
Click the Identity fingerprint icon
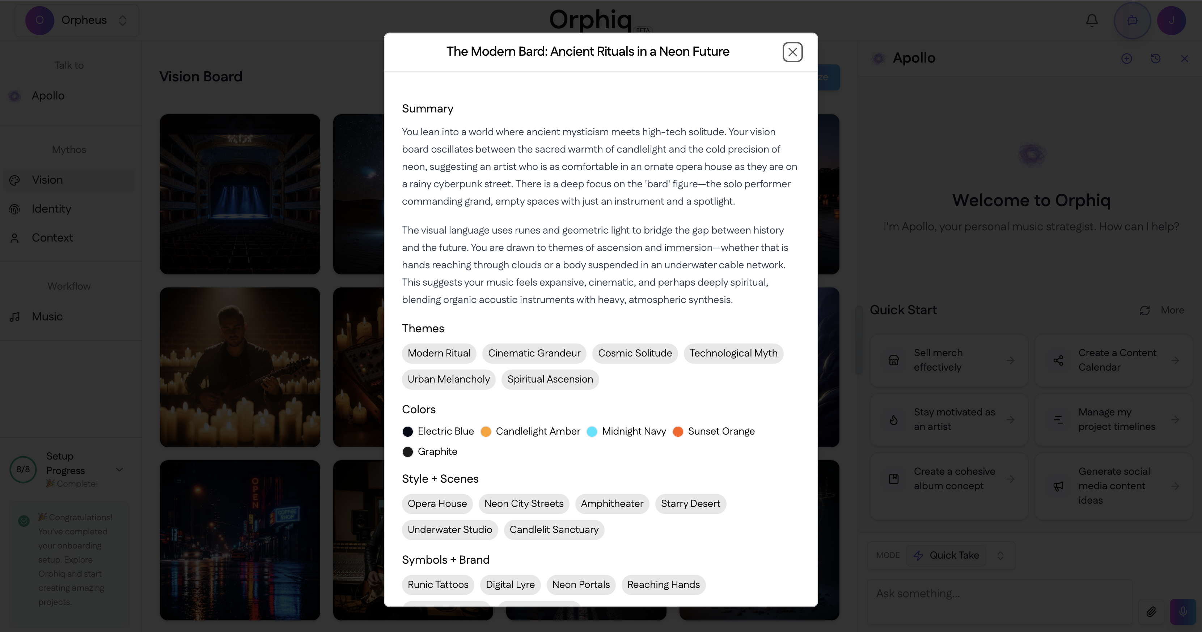14,209
